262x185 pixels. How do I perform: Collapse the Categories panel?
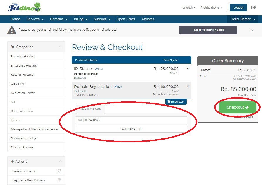coord(60,47)
